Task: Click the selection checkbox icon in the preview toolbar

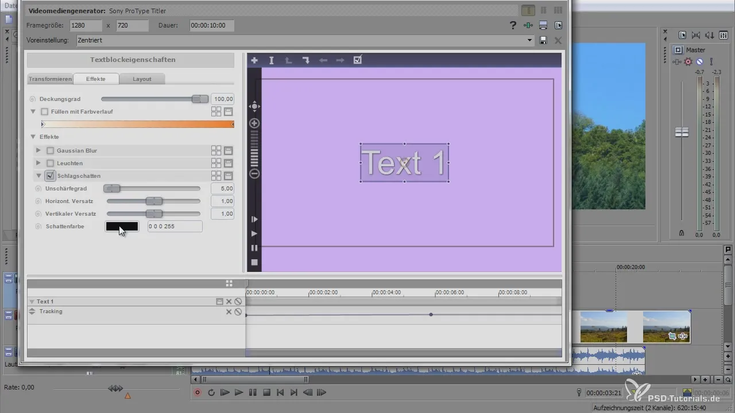Action: pyautogui.click(x=358, y=60)
